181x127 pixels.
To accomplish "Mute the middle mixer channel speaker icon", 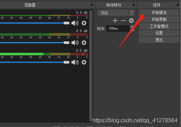I will coord(75,43).
